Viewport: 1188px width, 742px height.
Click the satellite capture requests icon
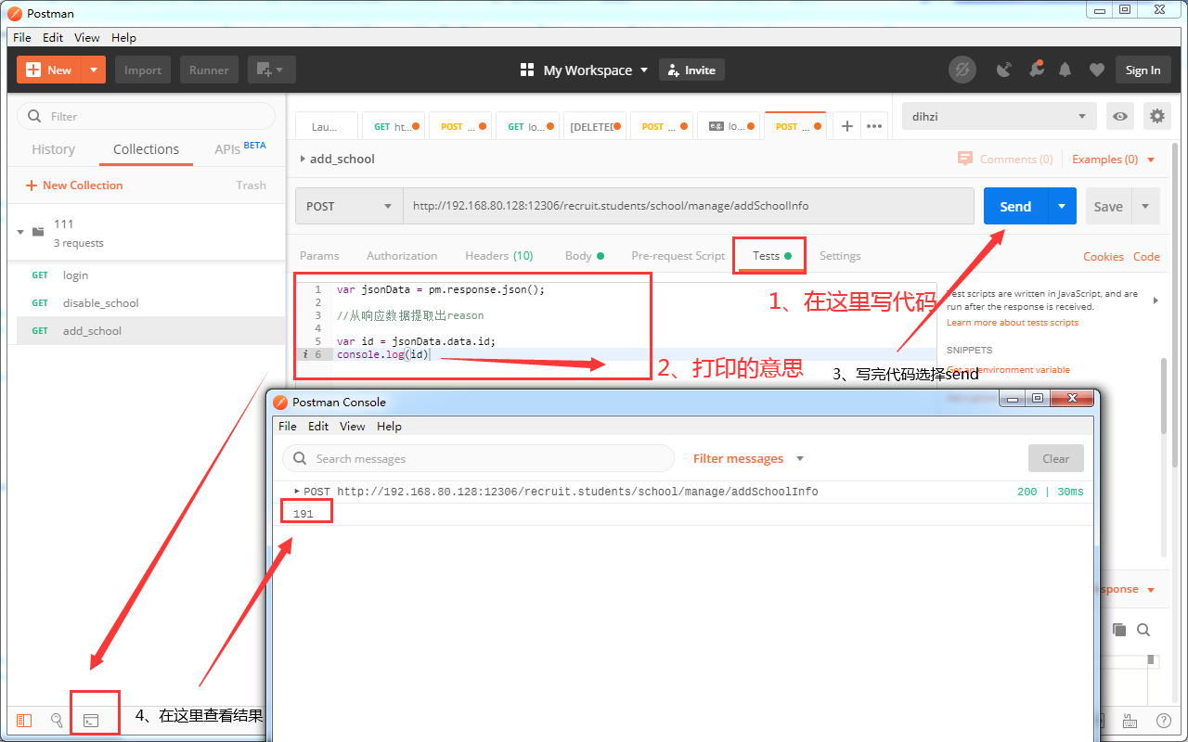point(1003,70)
